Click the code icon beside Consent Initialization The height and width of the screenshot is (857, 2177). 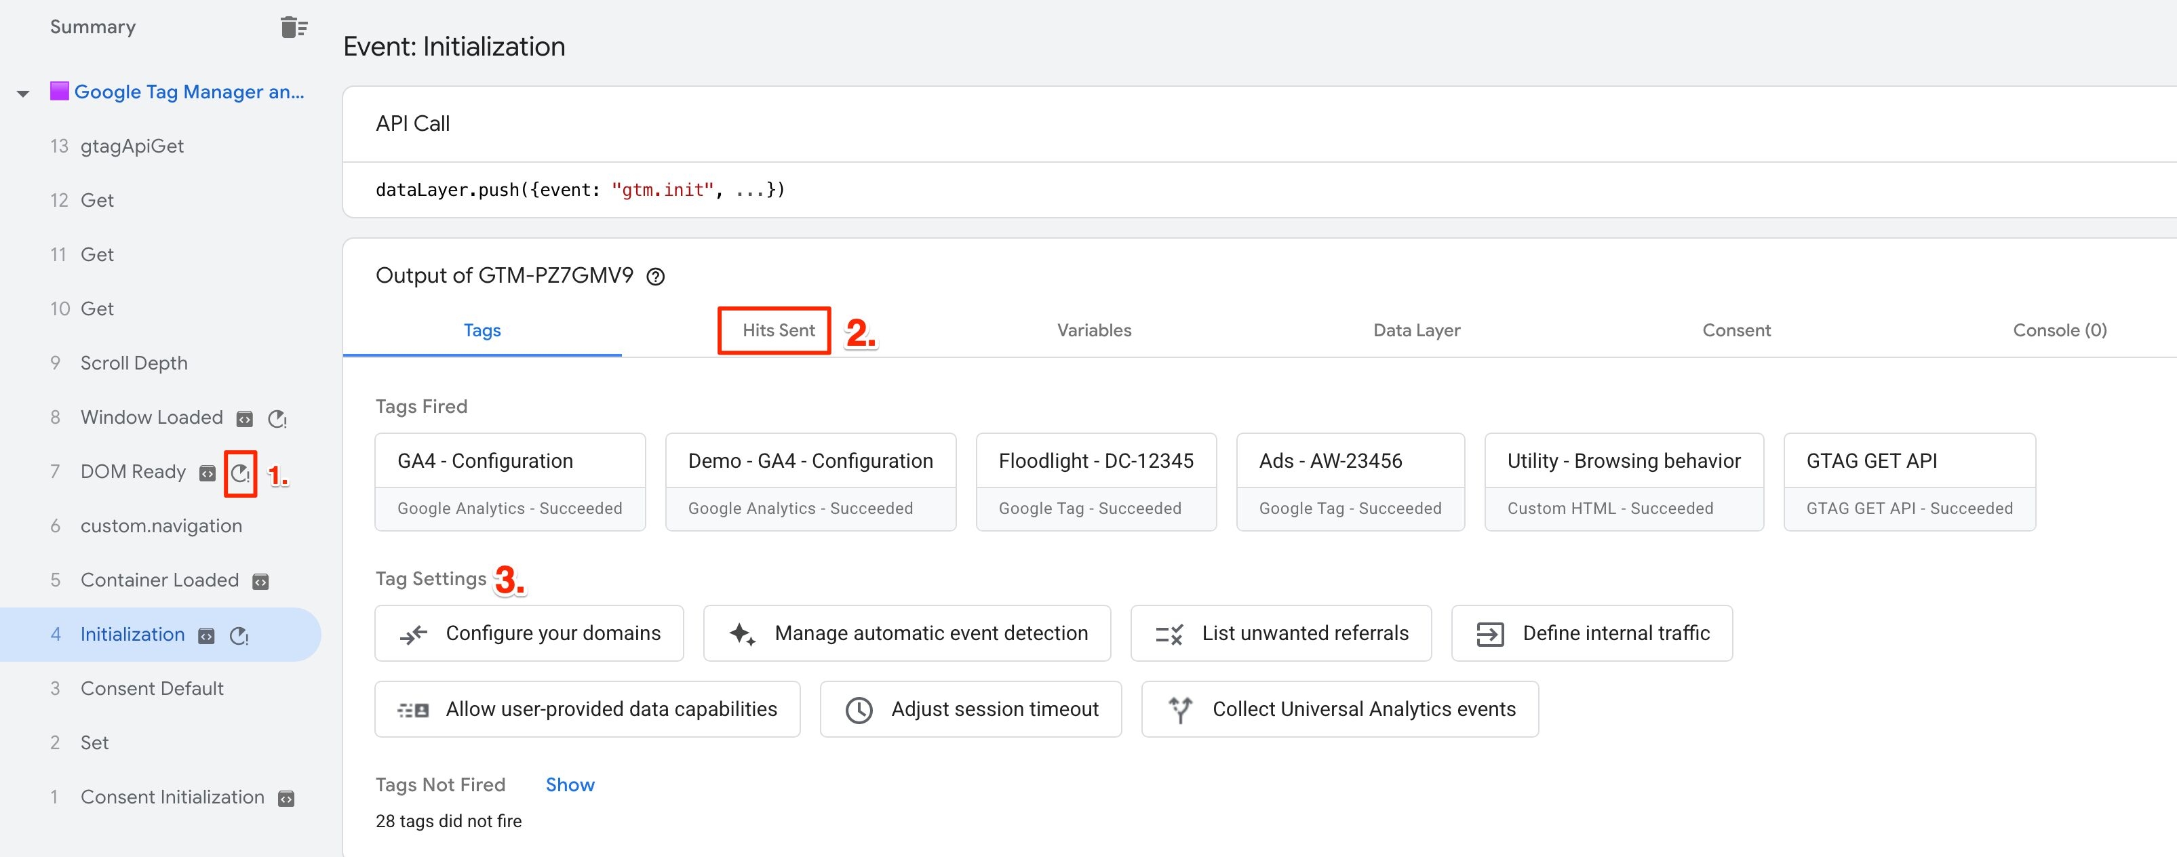point(286,799)
